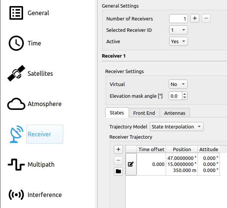The width and height of the screenshot is (227, 208).
Task: Open the Active Yes/No dropdown
Action: (x=178, y=41)
